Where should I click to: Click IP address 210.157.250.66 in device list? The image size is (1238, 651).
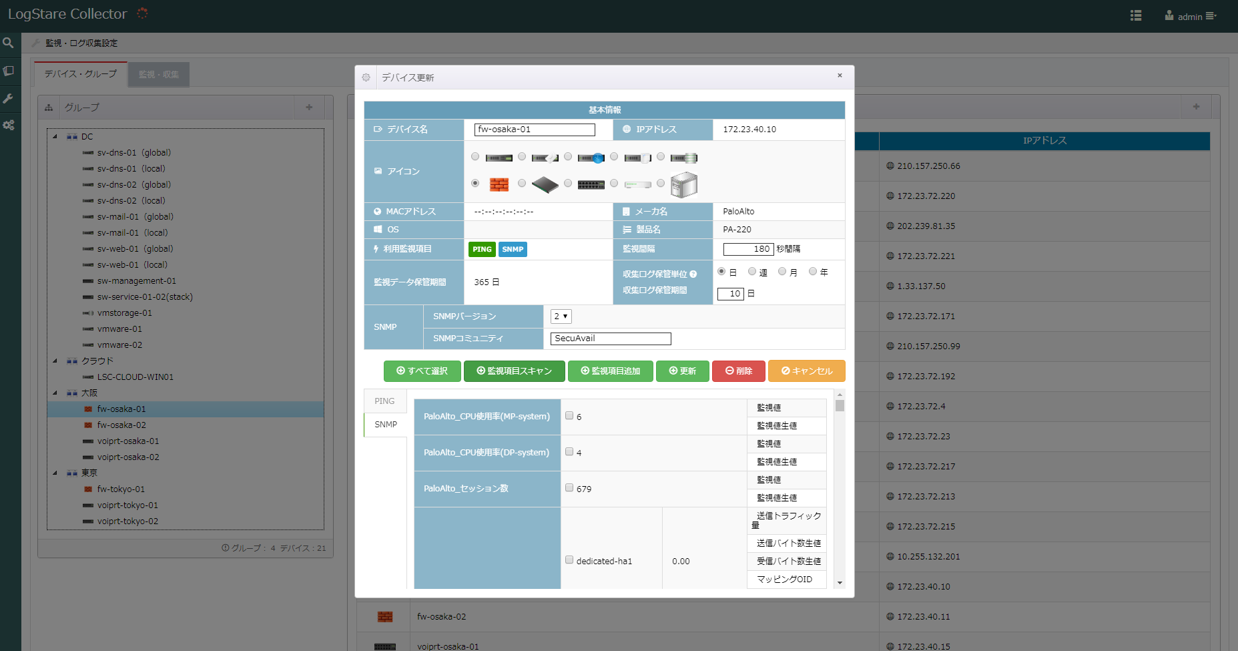pyautogui.click(x=928, y=166)
